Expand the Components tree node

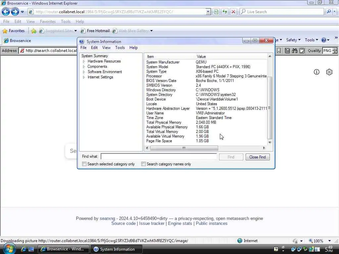(84, 67)
